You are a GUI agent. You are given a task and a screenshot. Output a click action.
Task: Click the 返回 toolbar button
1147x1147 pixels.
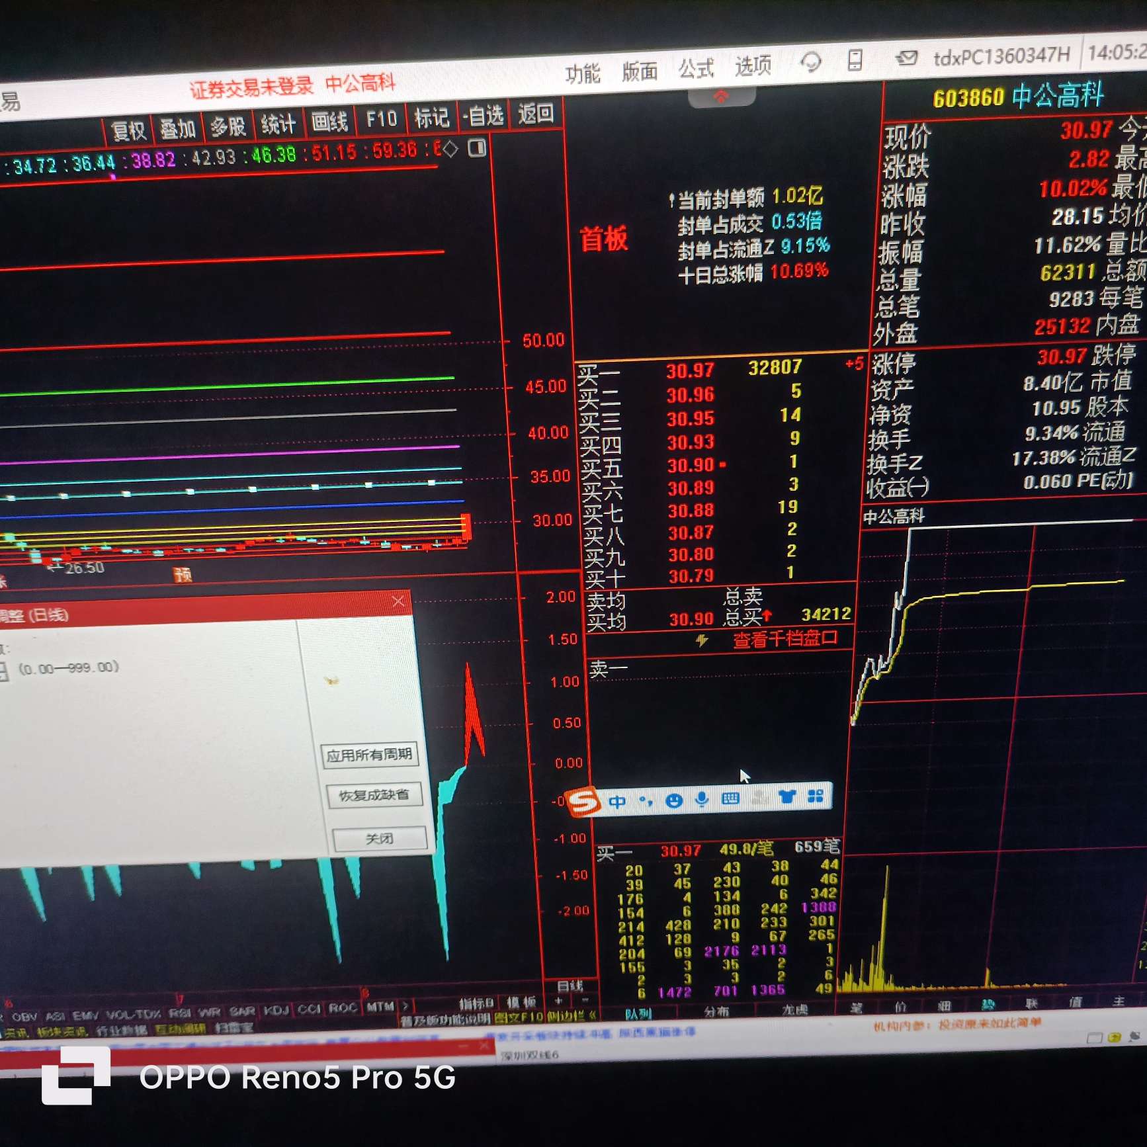click(535, 114)
